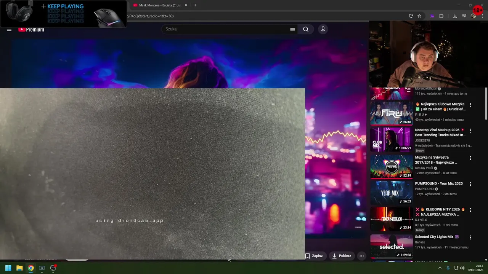Open options menu for Muzyka na Sylwestra
Screen dimensions: 488x274
pos(470,158)
